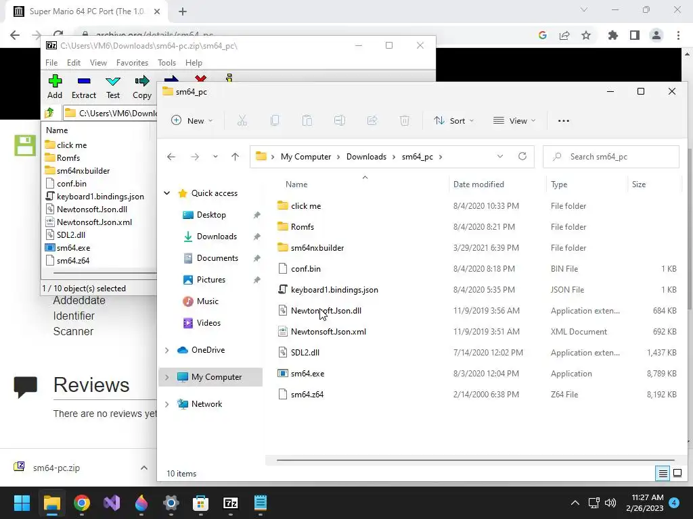Click the Search sm64_pc field
This screenshot has height=519, width=693.
pos(611,157)
